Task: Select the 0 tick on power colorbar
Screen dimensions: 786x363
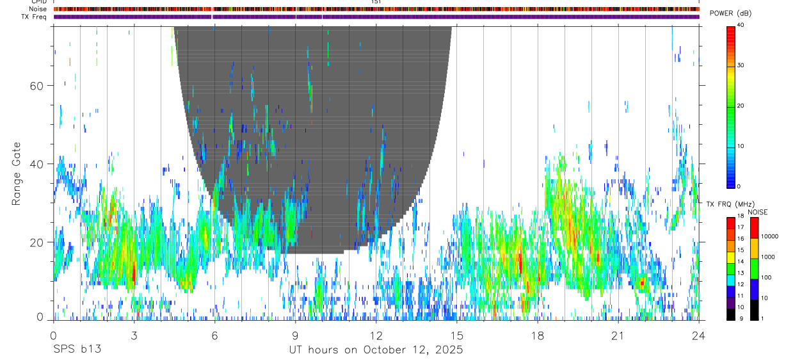Action: tap(739, 186)
